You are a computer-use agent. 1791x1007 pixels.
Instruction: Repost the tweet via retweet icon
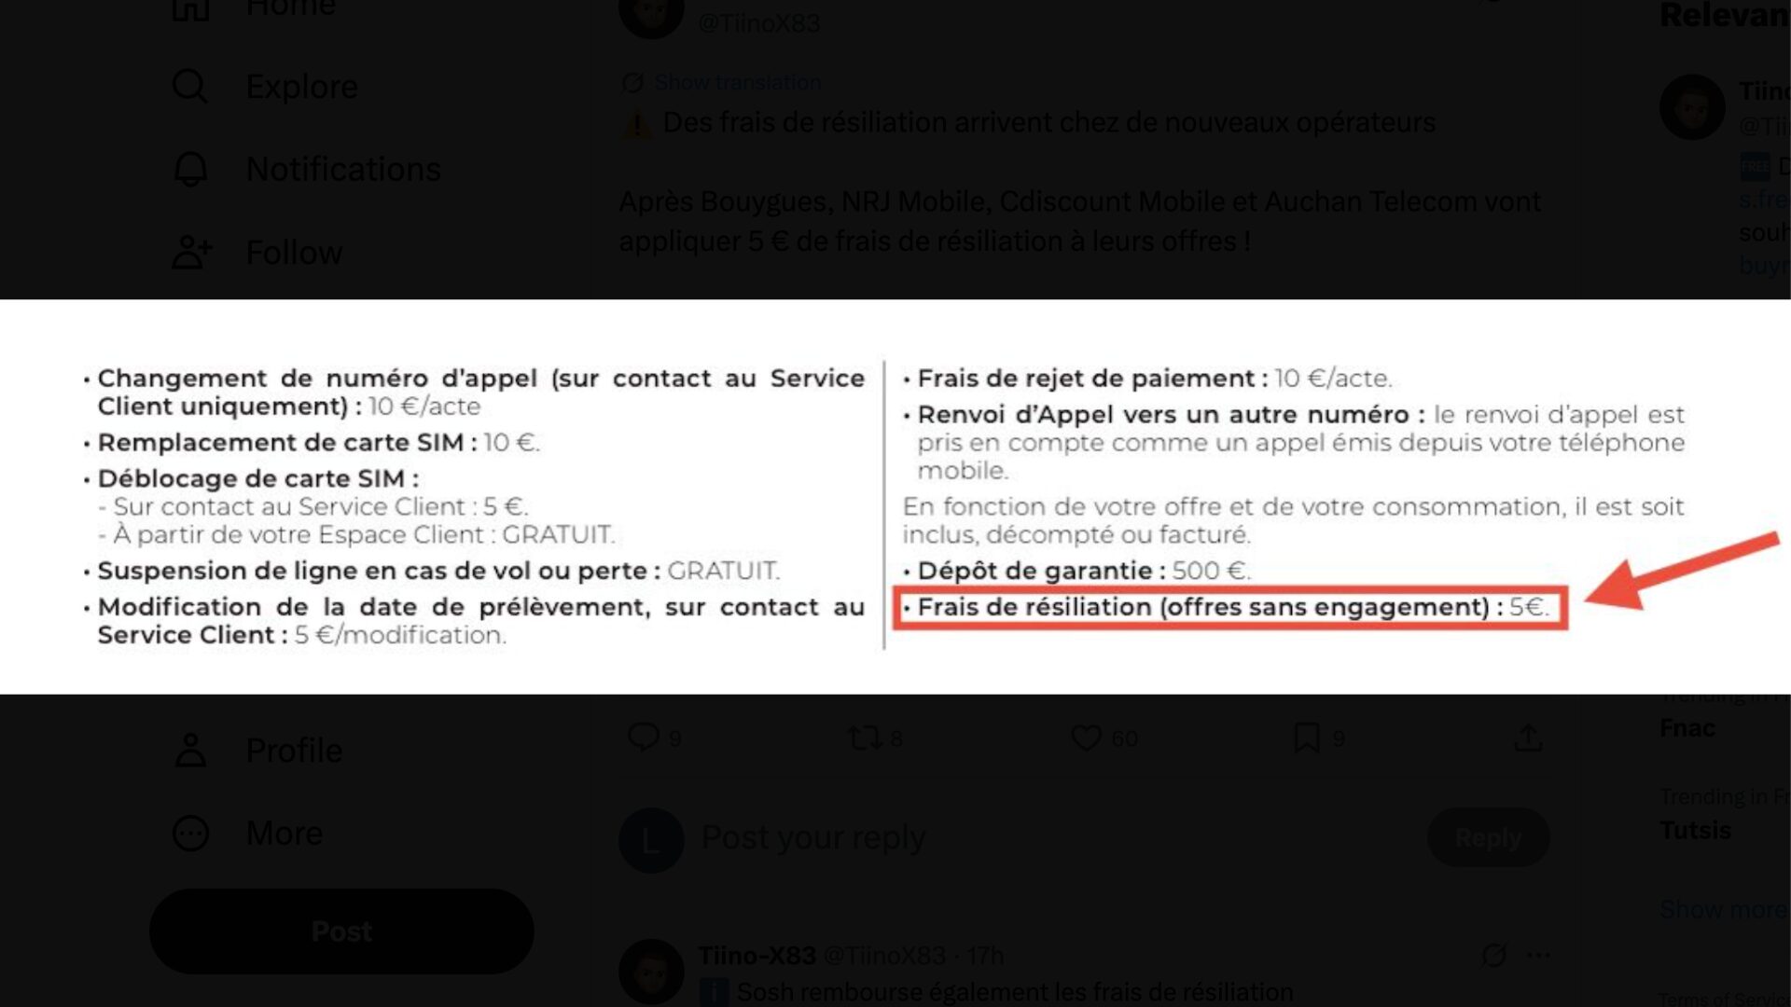(x=865, y=738)
